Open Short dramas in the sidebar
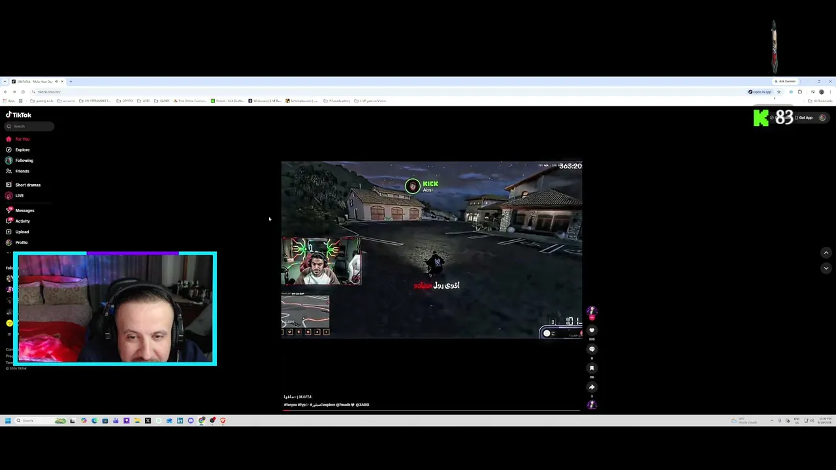The height and width of the screenshot is (470, 836). [23, 185]
